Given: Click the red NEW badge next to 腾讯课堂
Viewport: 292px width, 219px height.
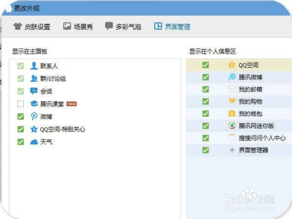Looking at the screenshot, I should click(71, 104).
